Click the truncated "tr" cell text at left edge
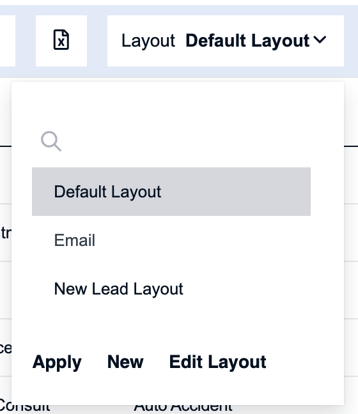This screenshot has width=358, height=414. pyautogui.click(x=6, y=233)
